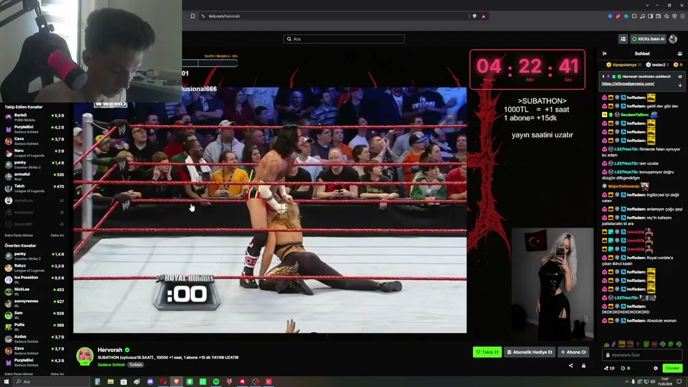Viewport: 688px width, 387px height.
Task: Open the volume speaker icon in the system tray
Action: tap(653, 382)
